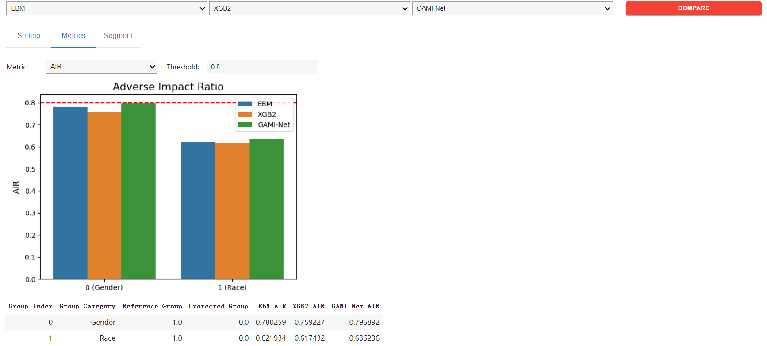Click the red COMPARE button

693,8
